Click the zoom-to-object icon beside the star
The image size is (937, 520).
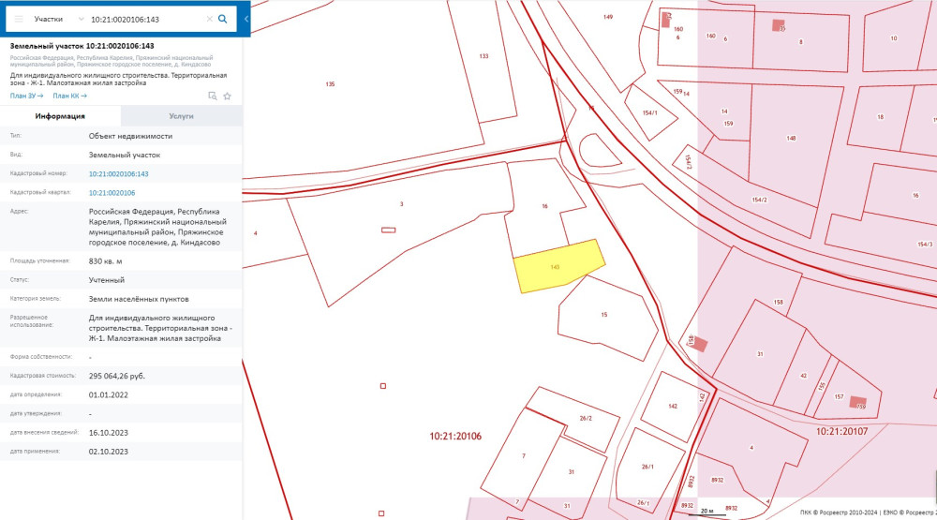click(x=213, y=96)
